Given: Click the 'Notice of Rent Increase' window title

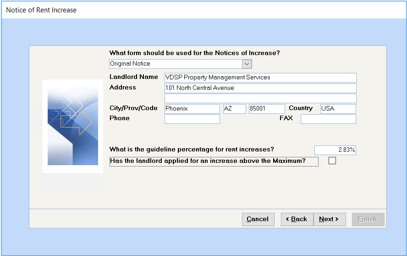Looking at the screenshot, I should coord(41,10).
